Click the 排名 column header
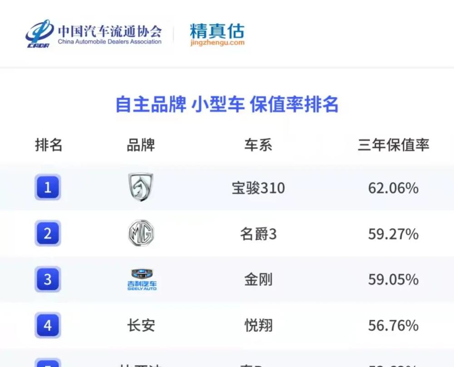The height and width of the screenshot is (367, 454). pyautogui.click(x=49, y=144)
